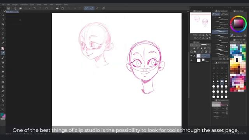The image size is (249, 140).
Task: Choose the Darker pencil brush
Action: [x=220, y=18]
